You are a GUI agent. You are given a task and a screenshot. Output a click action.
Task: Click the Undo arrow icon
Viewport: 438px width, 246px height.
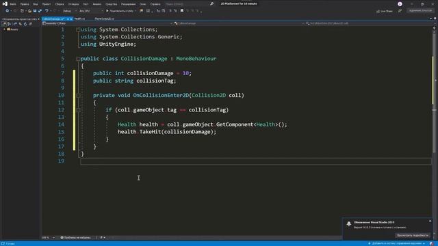(x=47, y=11)
